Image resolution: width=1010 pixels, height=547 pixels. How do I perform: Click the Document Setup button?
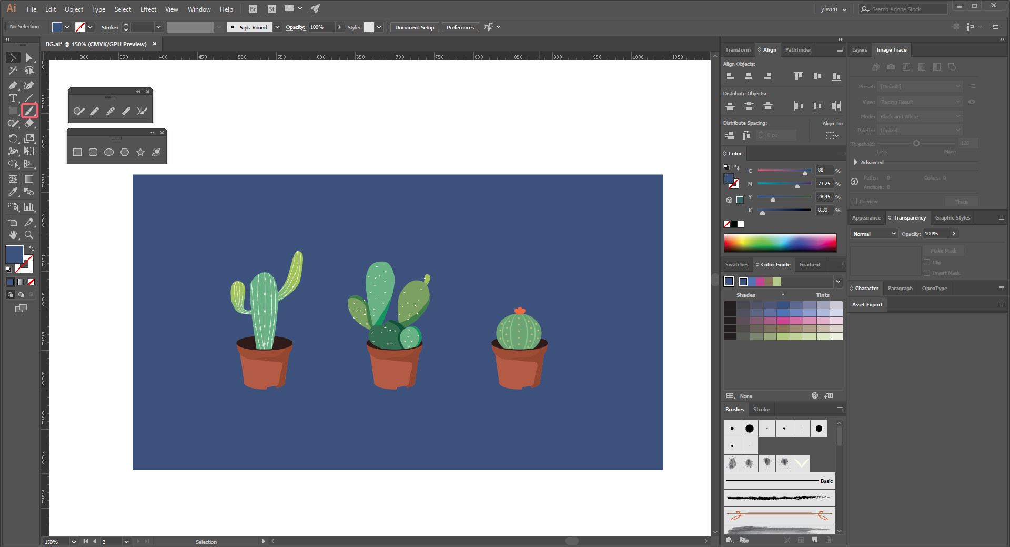pyautogui.click(x=415, y=27)
